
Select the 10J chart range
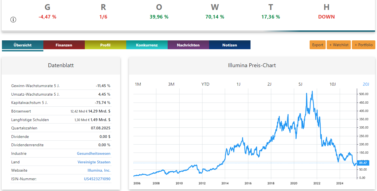(x=333, y=84)
